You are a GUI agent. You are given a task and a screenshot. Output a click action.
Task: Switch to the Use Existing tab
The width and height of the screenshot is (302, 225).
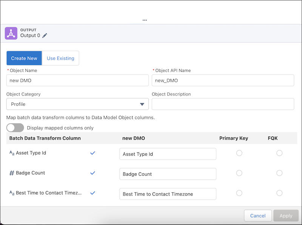pyautogui.click(x=60, y=58)
